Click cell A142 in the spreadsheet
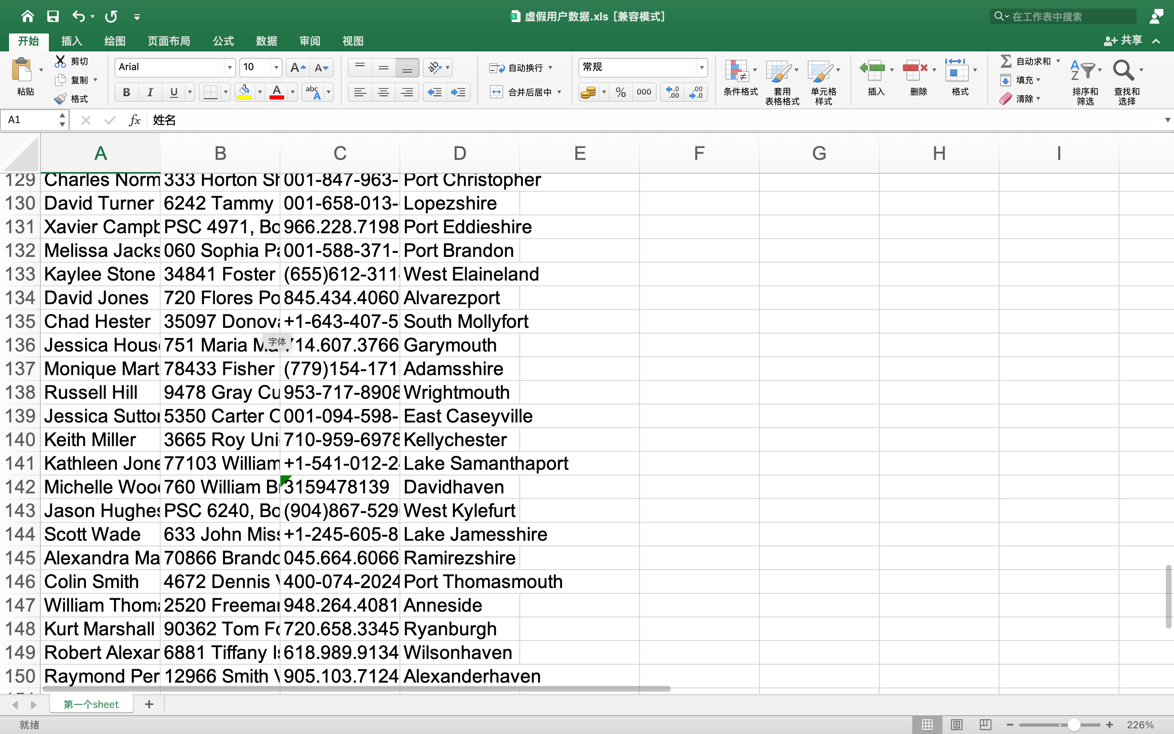1174x734 pixels. tap(101, 486)
